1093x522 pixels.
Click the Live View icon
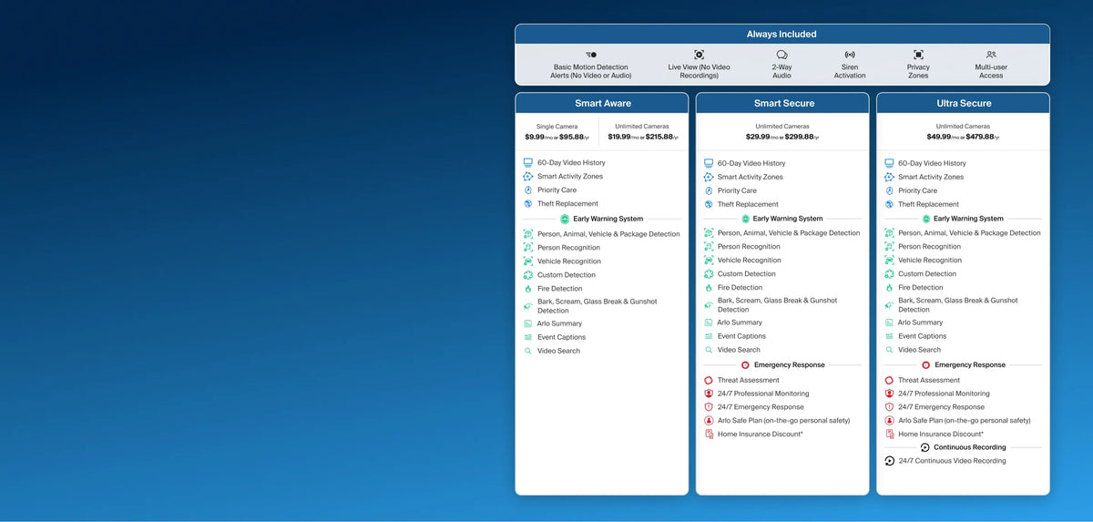coord(700,55)
